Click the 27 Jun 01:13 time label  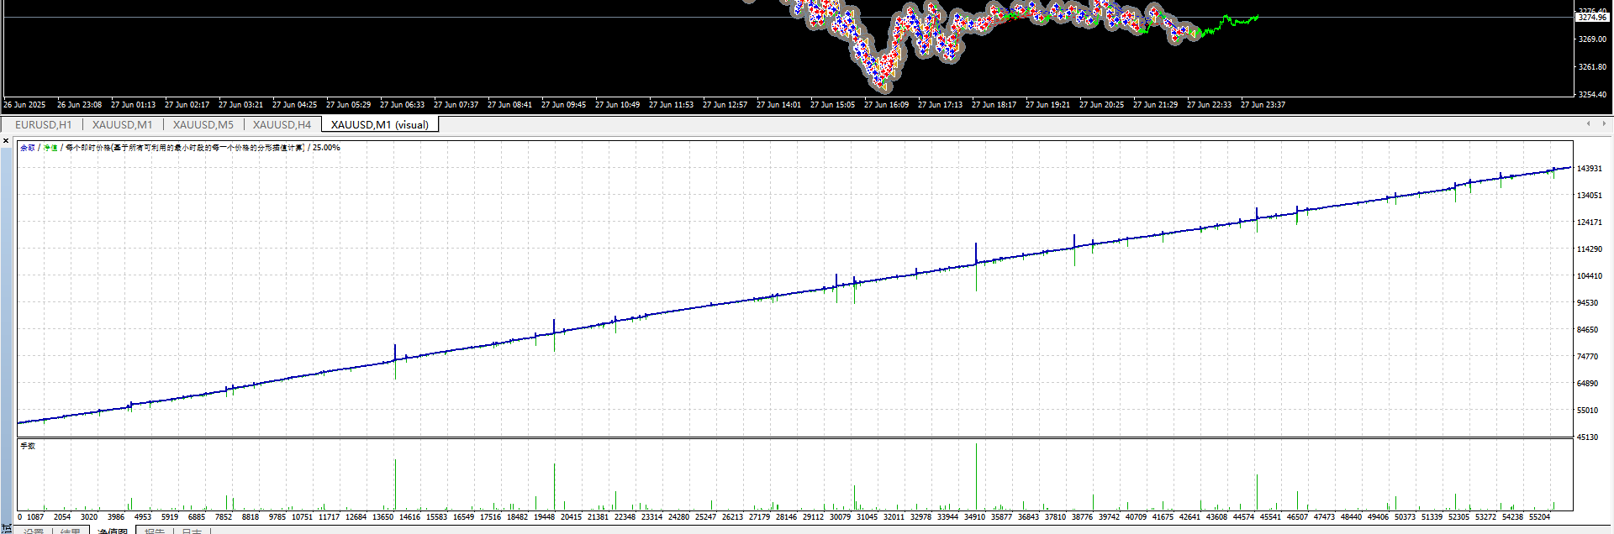pyautogui.click(x=133, y=105)
